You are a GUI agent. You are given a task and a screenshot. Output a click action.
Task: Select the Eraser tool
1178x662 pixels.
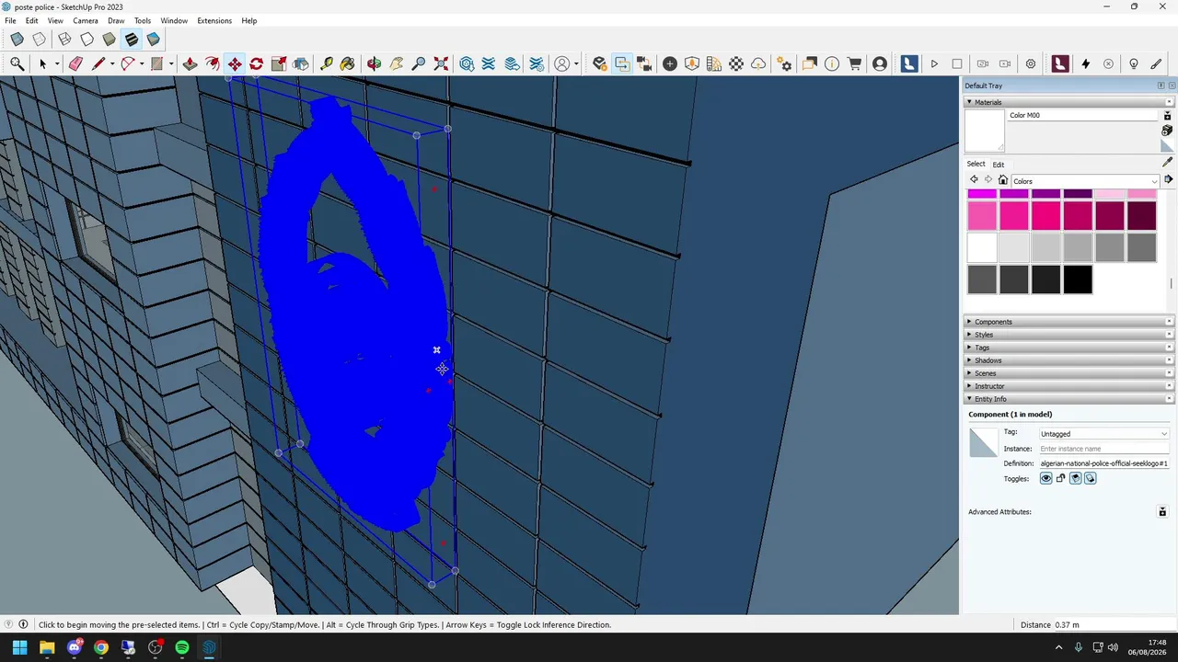tap(75, 63)
